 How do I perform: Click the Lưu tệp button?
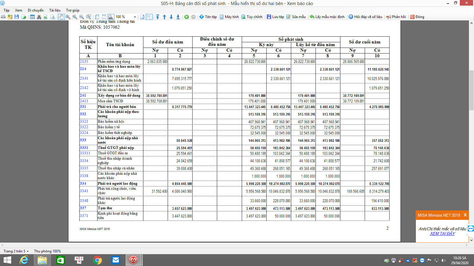[x=275, y=17]
